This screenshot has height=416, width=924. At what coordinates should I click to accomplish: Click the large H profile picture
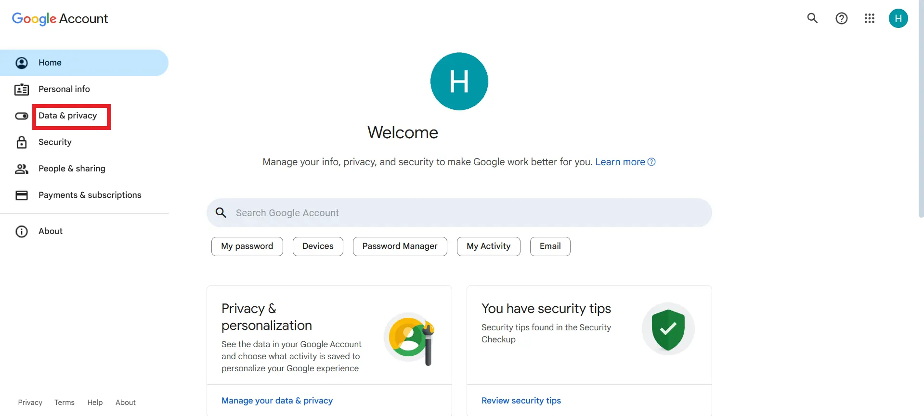click(459, 81)
